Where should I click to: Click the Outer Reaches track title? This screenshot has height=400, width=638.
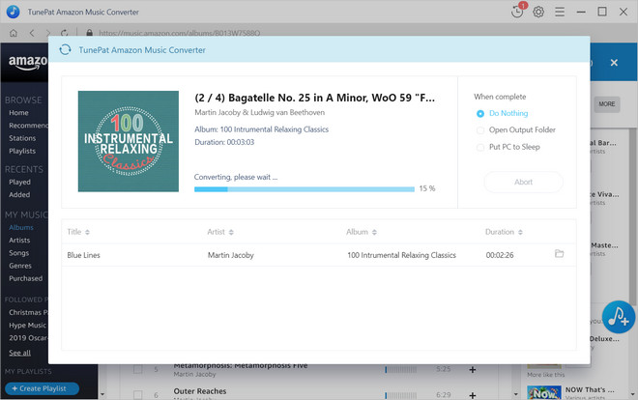click(200, 391)
